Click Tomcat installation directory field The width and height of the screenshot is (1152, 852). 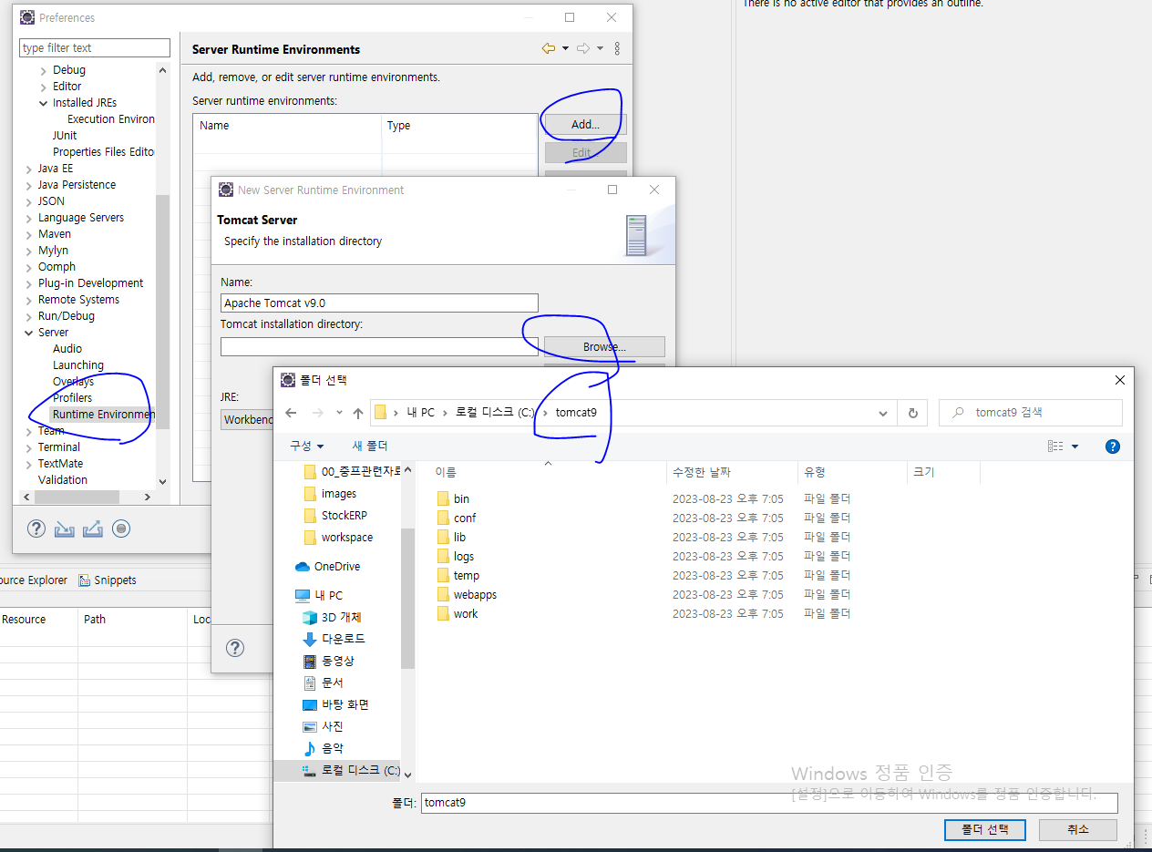tap(379, 346)
